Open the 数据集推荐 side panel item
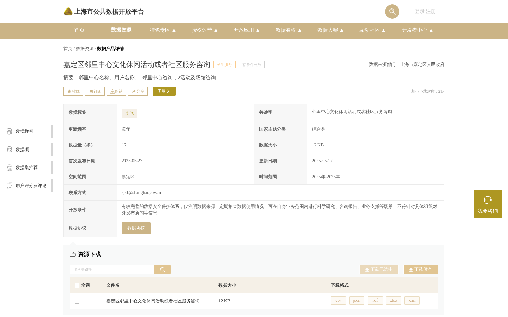 (27, 167)
